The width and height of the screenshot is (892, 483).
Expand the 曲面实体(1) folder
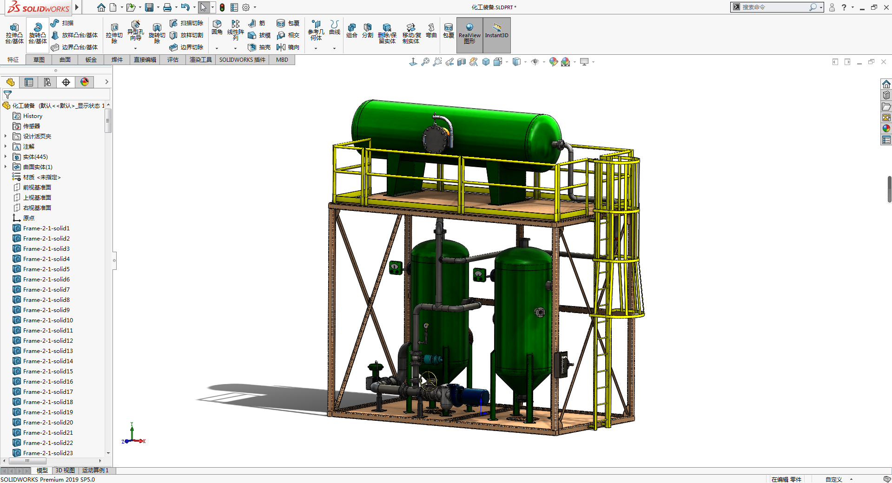(x=6, y=167)
